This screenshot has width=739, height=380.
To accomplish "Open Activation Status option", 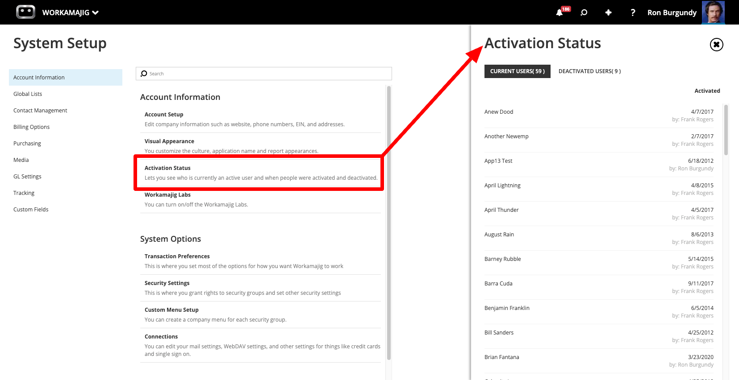I will 260,173.
